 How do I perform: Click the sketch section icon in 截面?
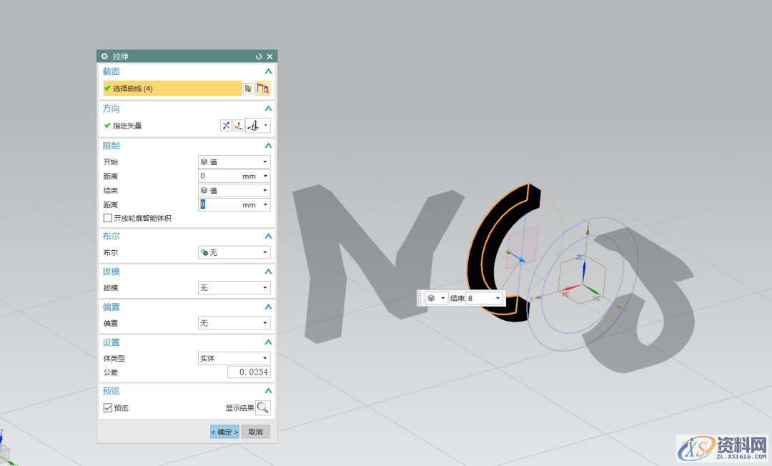tap(248, 89)
